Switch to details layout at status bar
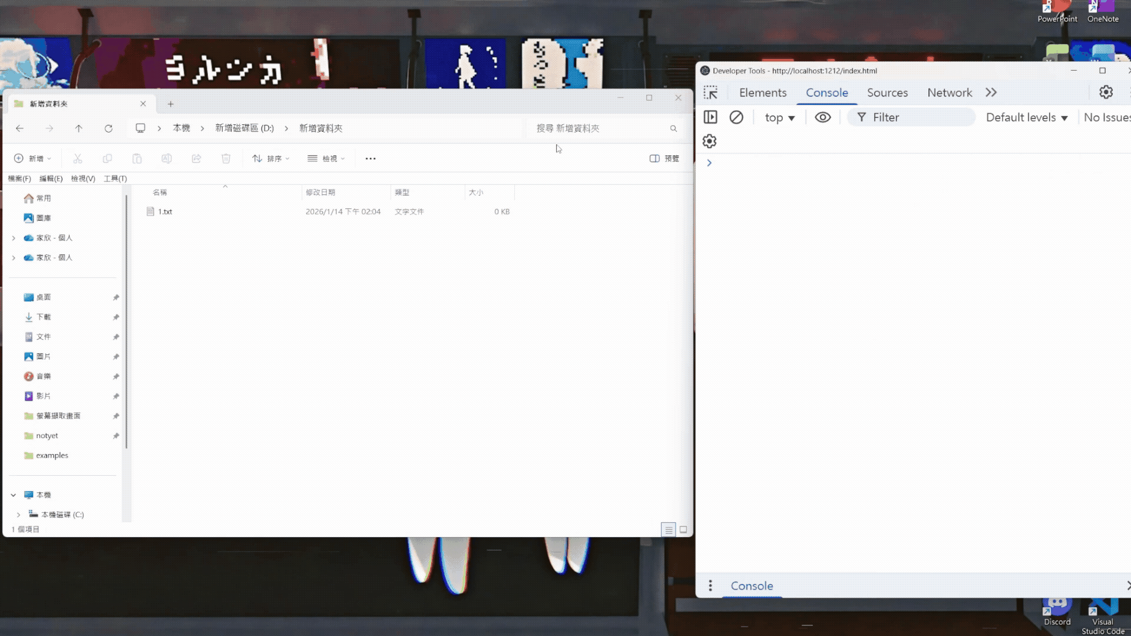 [x=669, y=529]
